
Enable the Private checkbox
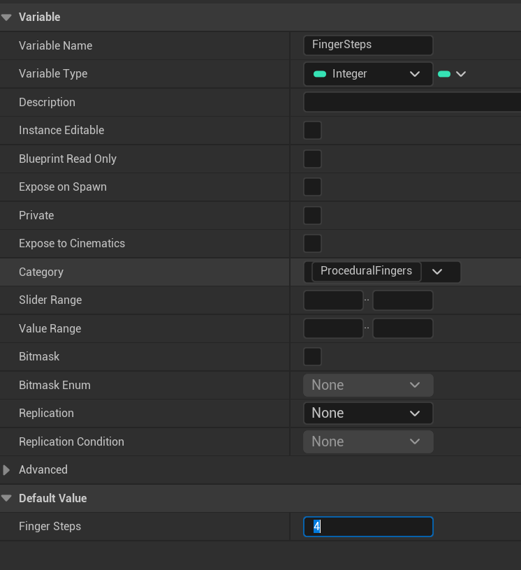[312, 216]
